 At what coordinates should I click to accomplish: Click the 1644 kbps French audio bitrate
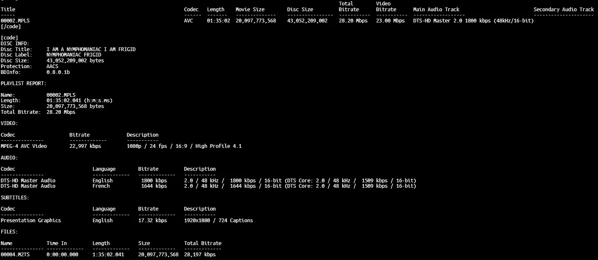click(x=154, y=186)
